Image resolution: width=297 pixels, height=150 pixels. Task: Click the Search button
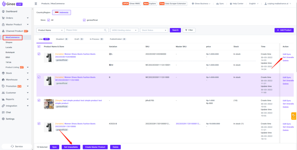pyautogui.click(x=175, y=30)
